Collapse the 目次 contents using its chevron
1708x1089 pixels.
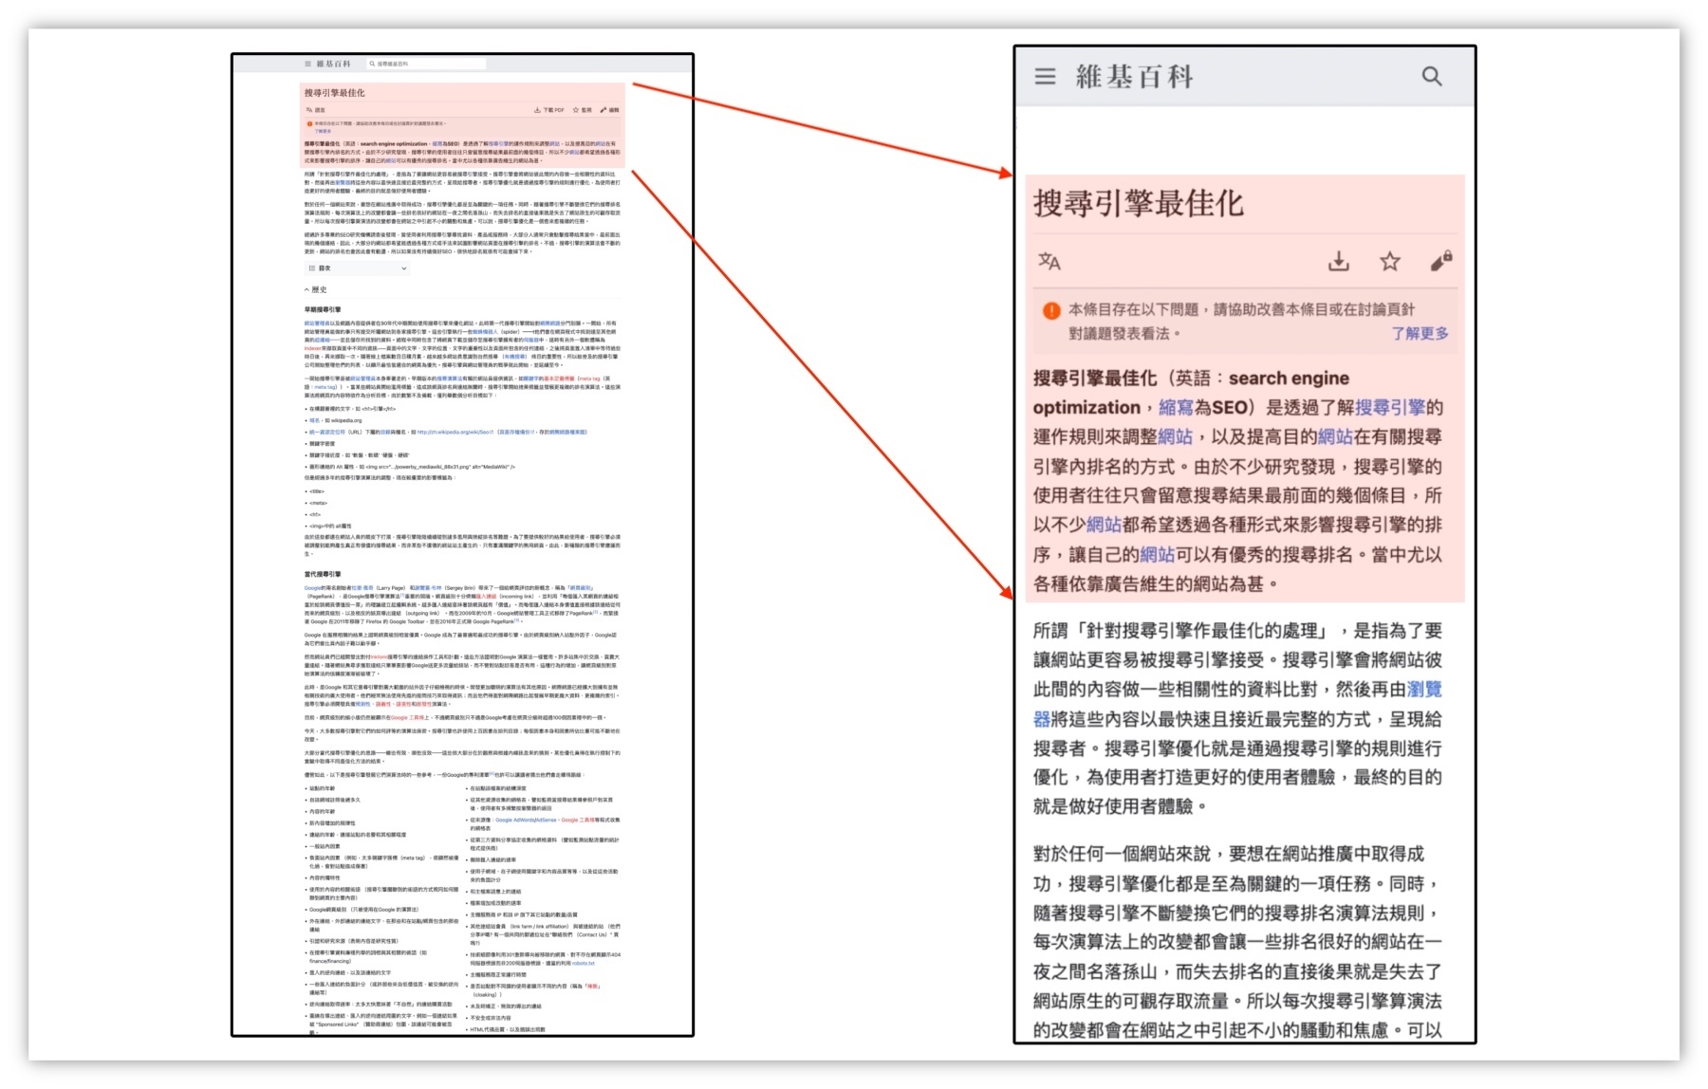[404, 268]
